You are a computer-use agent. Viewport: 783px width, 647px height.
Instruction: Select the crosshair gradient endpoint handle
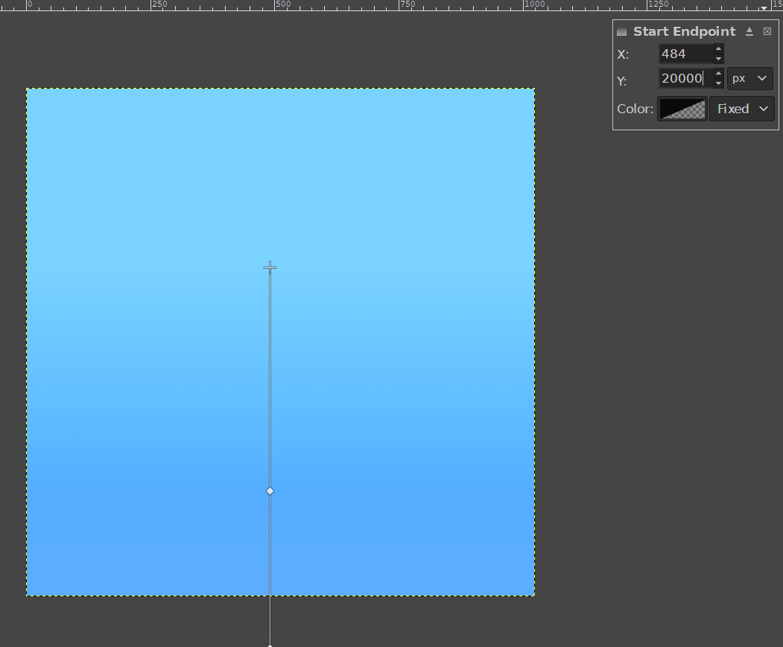click(270, 267)
